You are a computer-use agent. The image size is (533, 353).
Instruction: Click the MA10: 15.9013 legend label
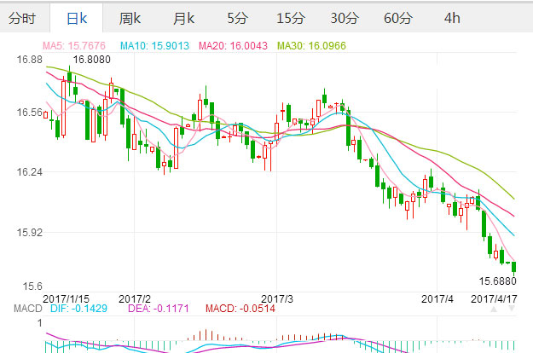(x=154, y=45)
